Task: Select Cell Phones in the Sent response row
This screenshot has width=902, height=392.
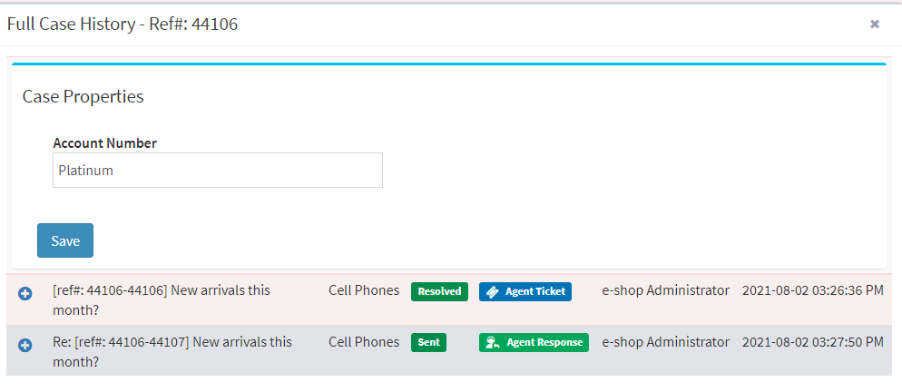Action: [364, 342]
